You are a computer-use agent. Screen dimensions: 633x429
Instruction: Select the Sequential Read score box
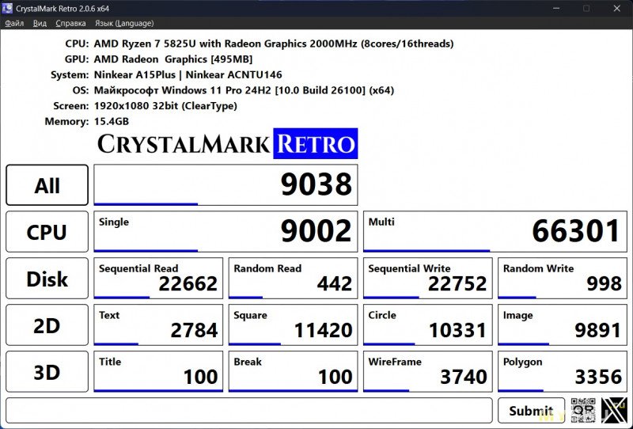158,278
